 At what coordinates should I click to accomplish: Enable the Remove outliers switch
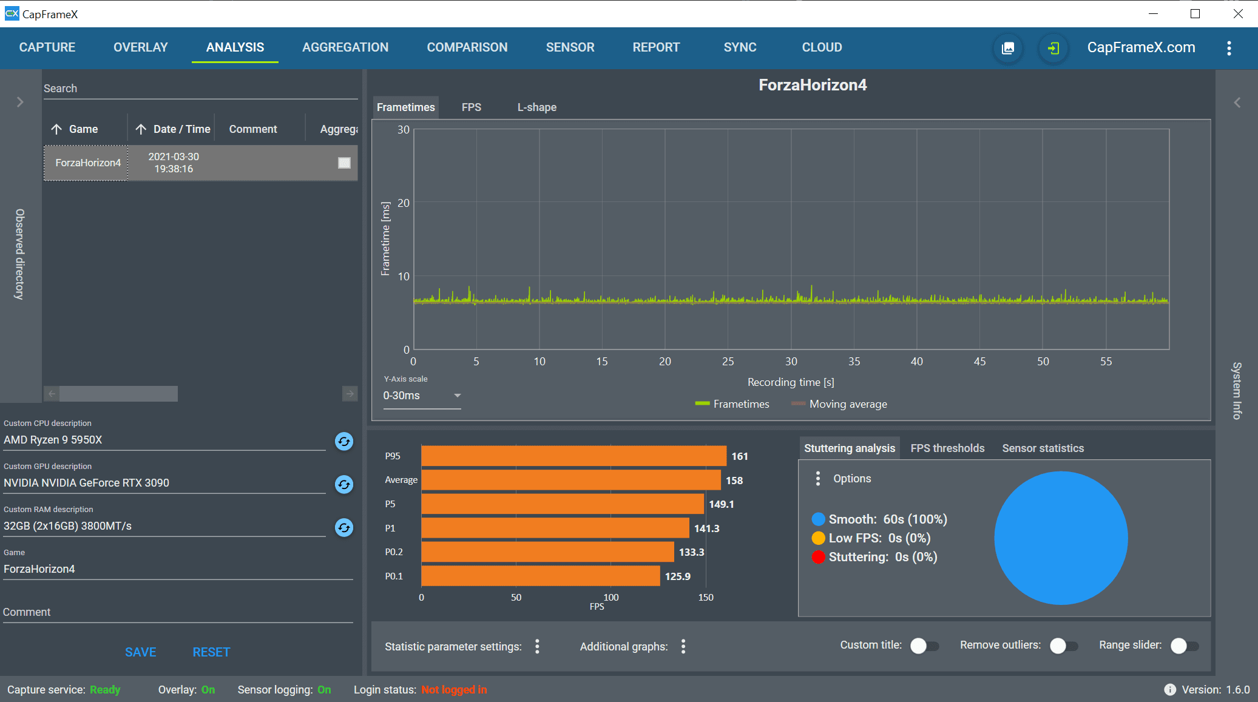pyautogui.click(x=1064, y=646)
